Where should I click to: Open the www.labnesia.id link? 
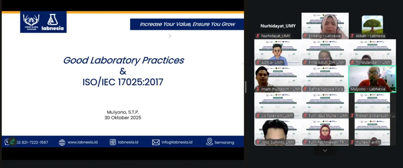82,142
